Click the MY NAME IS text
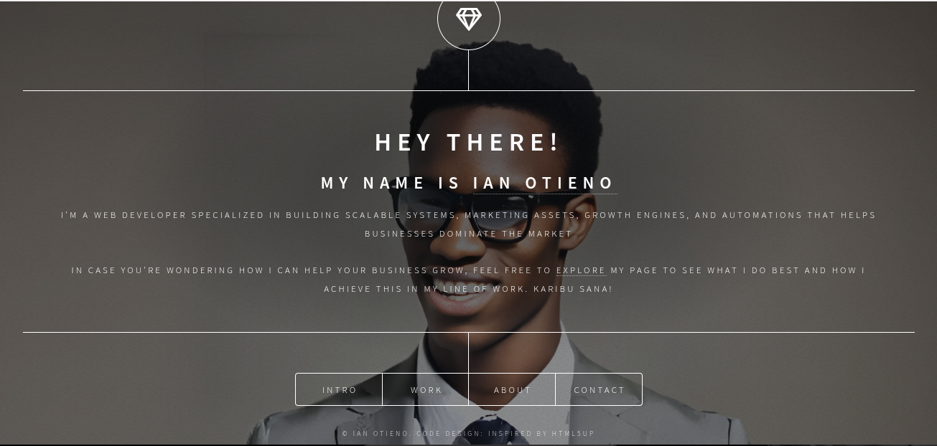 point(391,183)
